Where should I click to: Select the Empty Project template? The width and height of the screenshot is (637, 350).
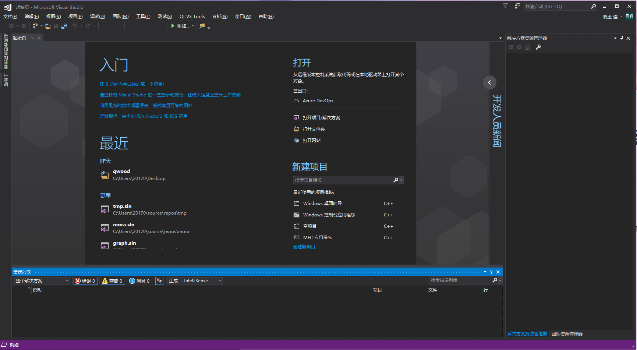pos(309,226)
